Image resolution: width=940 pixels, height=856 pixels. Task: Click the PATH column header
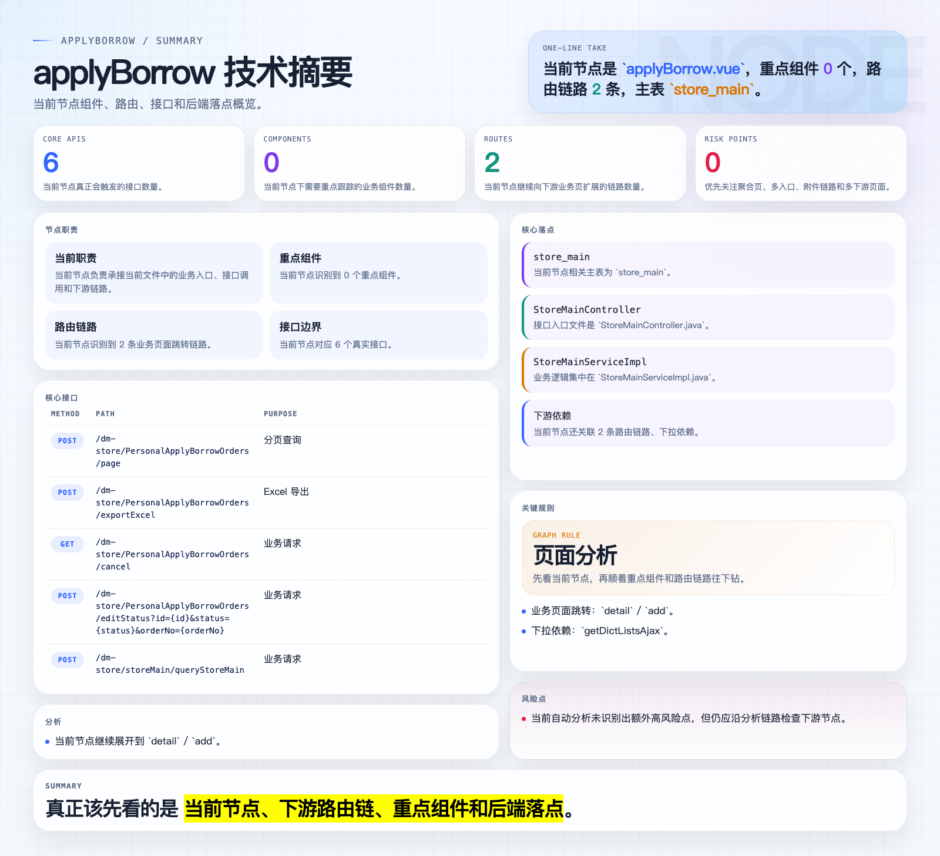105,414
